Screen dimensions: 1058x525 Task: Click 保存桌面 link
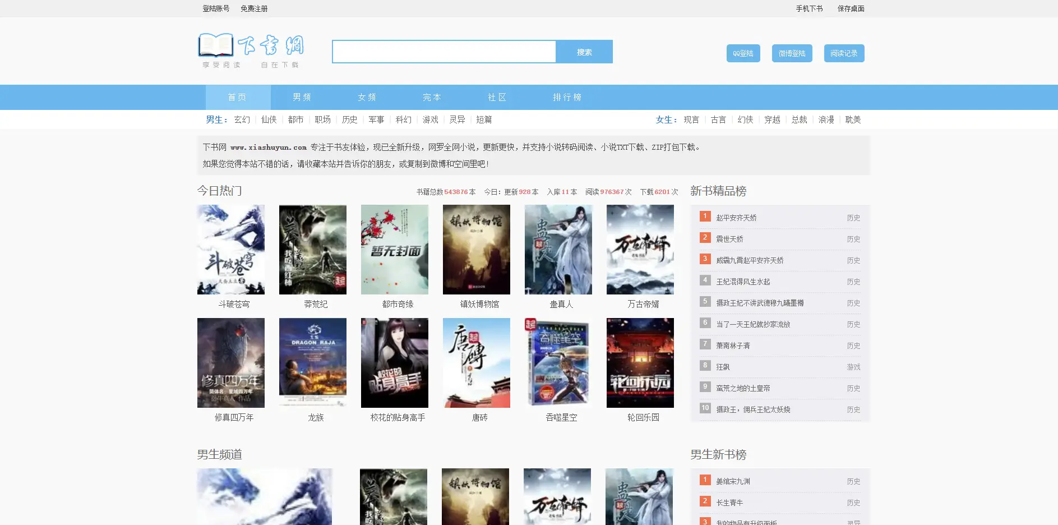pos(851,8)
